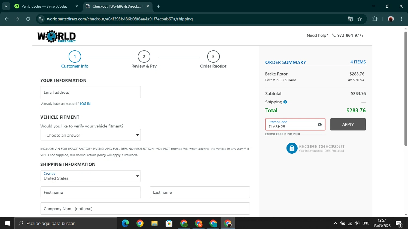Click the 'Promo code is not valid' message
This screenshot has height=229, width=408.
click(x=283, y=134)
